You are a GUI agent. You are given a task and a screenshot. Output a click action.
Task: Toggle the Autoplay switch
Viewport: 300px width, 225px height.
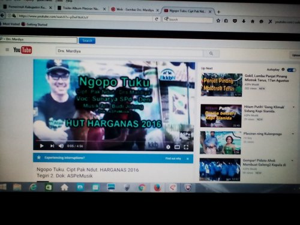(x=292, y=70)
